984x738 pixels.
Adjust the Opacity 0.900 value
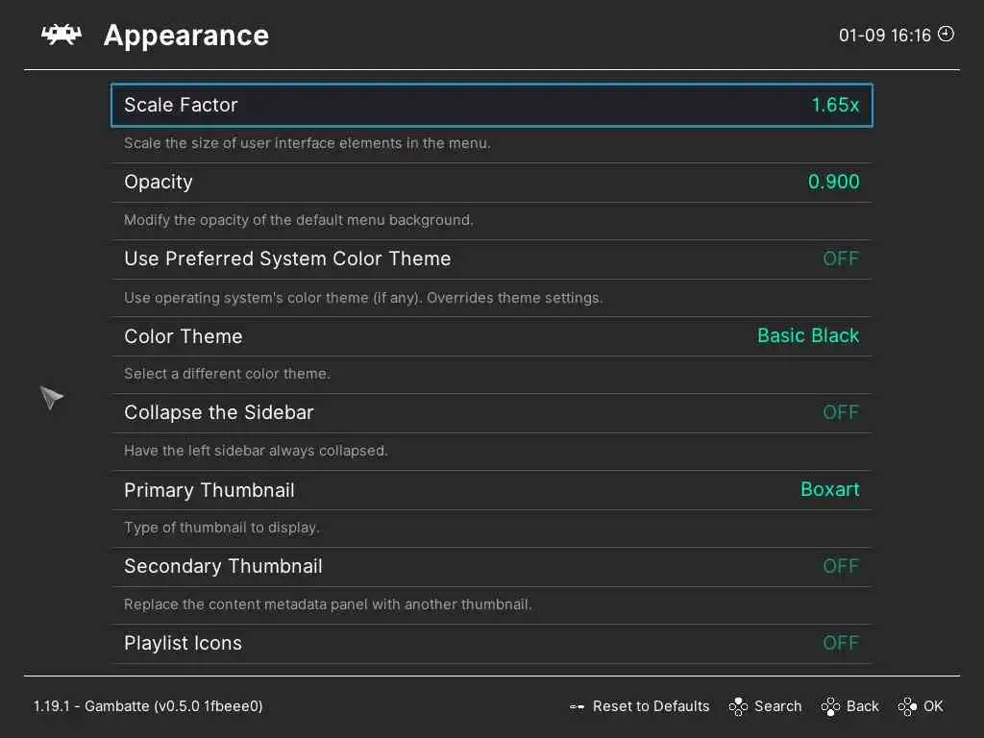833,182
